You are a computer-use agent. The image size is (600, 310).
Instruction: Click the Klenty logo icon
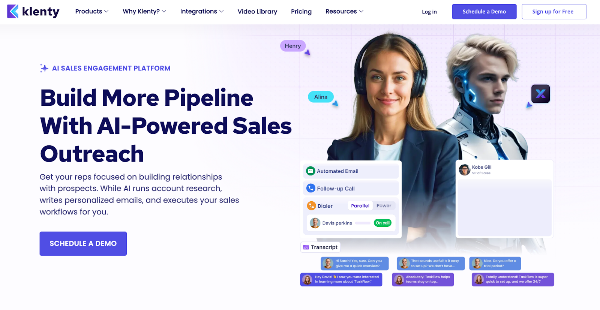[13, 11]
